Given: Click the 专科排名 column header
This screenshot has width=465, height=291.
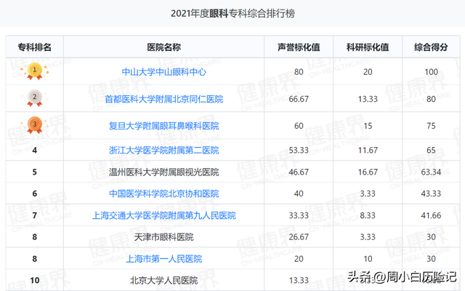Looking at the screenshot, I should tap(35, 47).
